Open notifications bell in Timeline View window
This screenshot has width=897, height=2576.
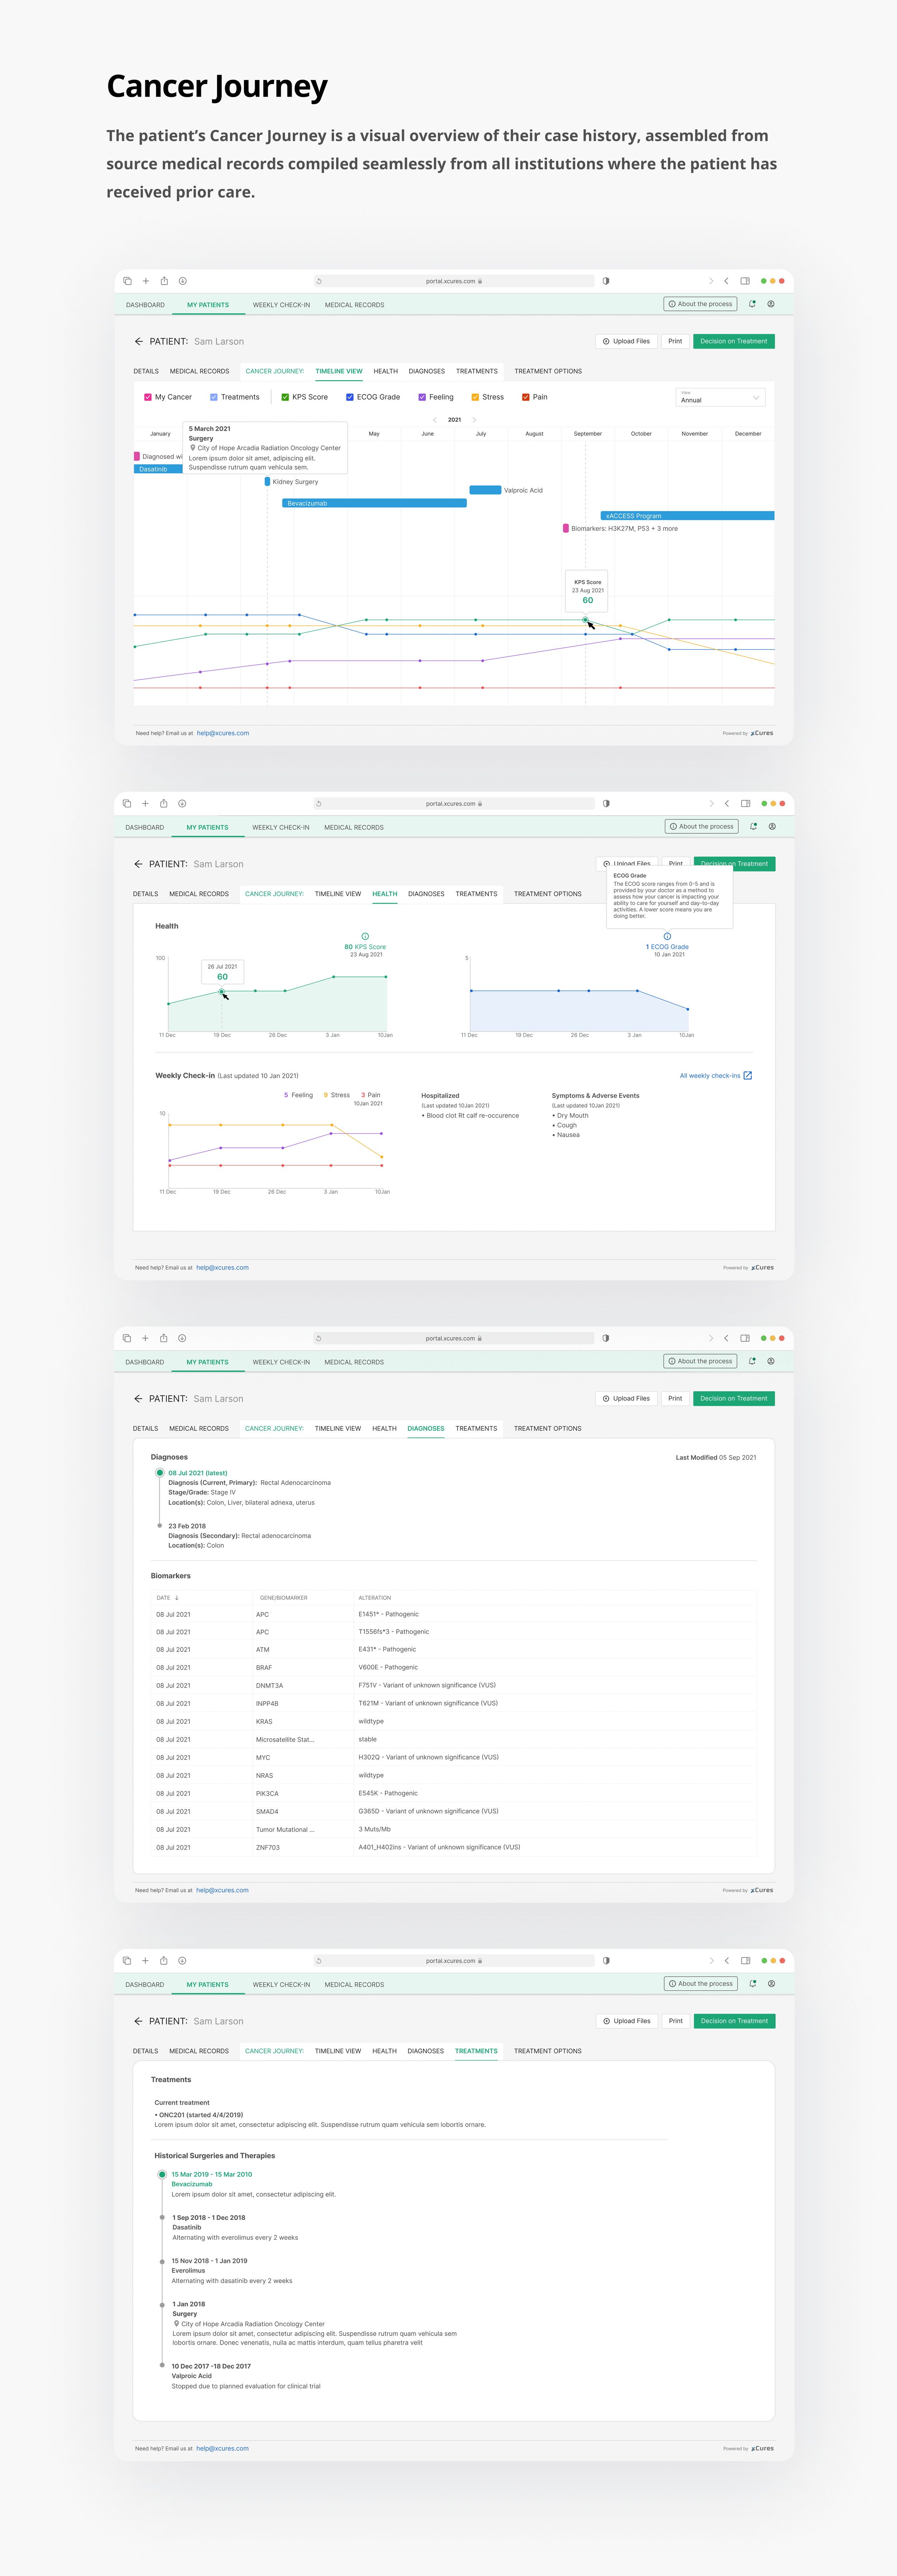point(752,304)
